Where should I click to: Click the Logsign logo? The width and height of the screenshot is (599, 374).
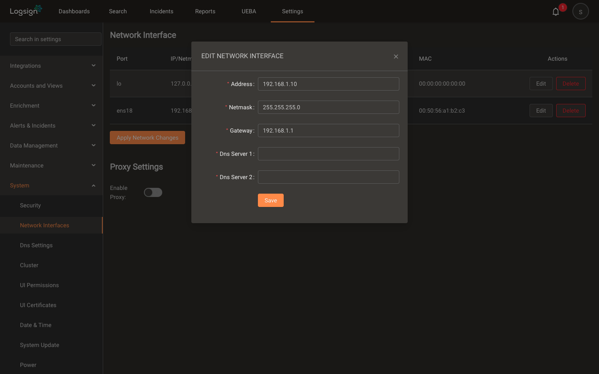[26, 10]
